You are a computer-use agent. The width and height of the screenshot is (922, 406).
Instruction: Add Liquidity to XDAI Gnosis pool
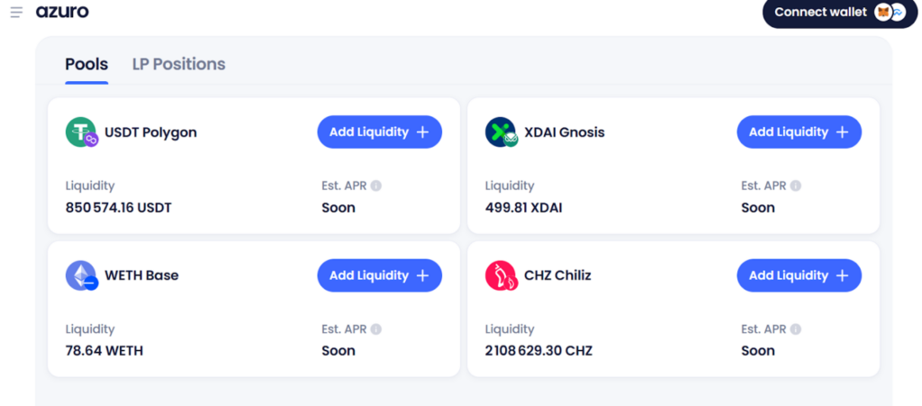point(799,132)
